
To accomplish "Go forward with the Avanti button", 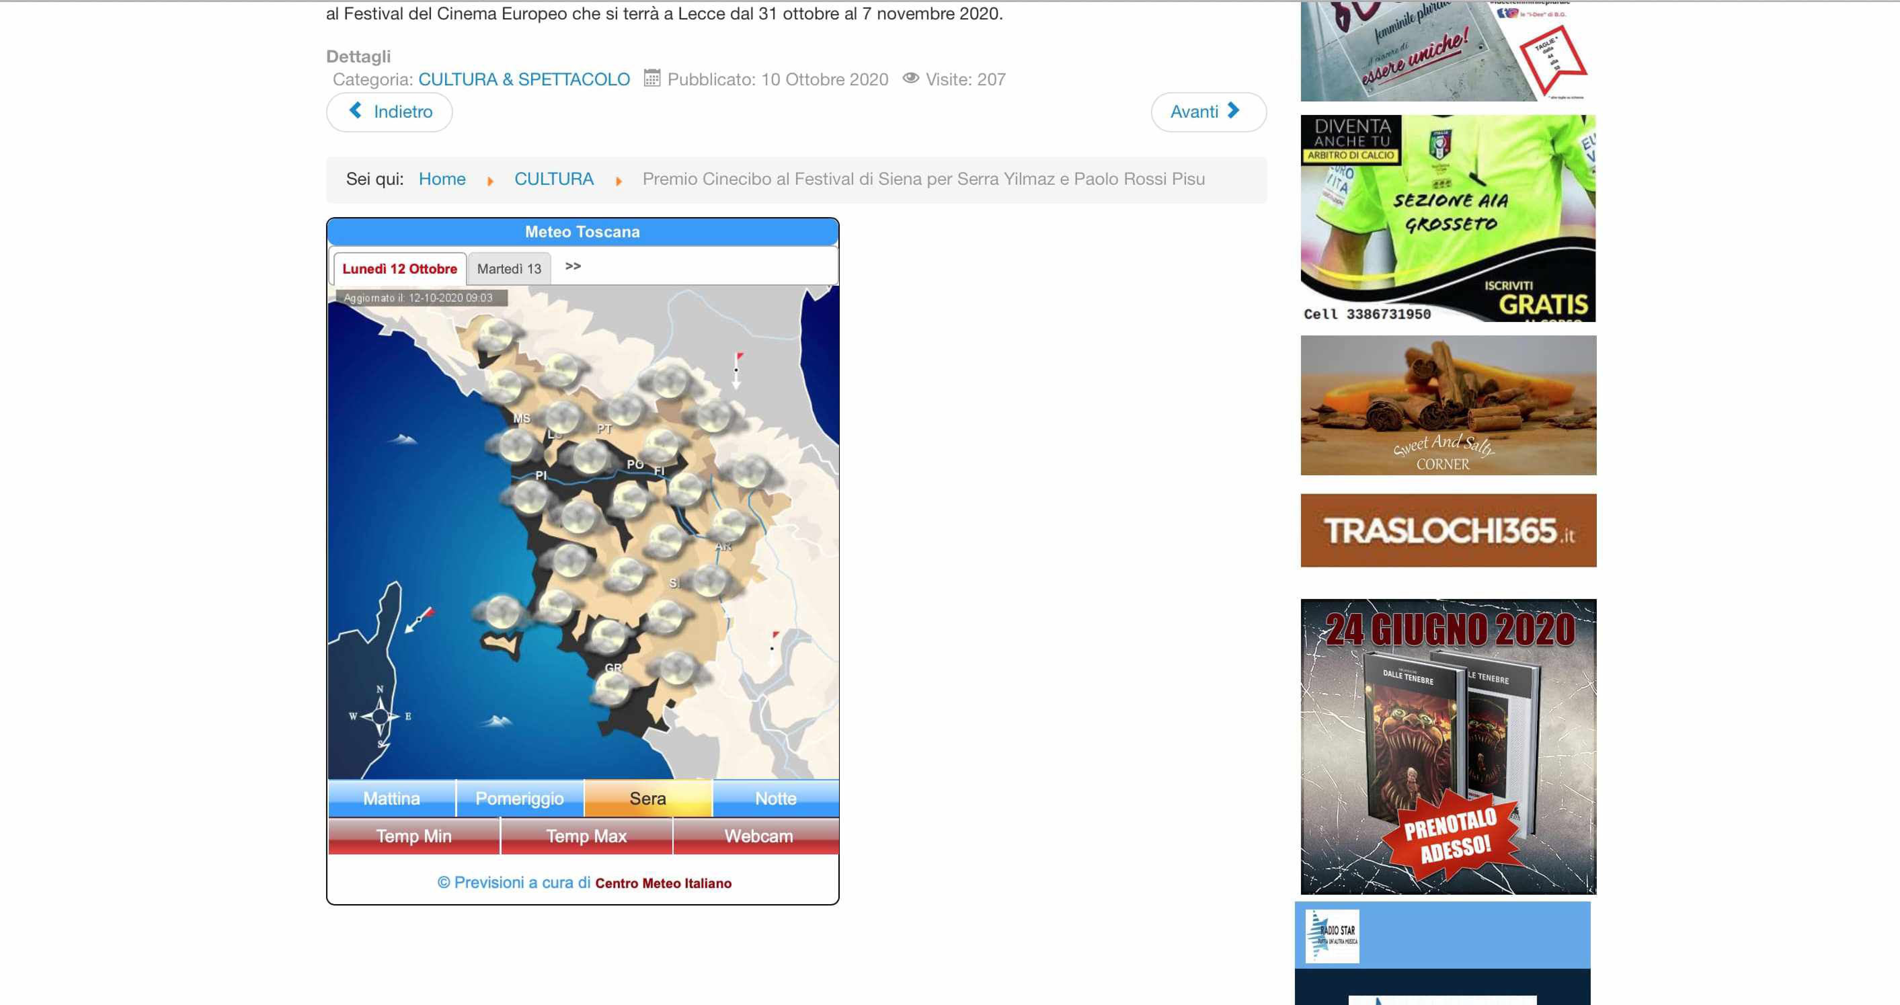I will [1208, 112].
